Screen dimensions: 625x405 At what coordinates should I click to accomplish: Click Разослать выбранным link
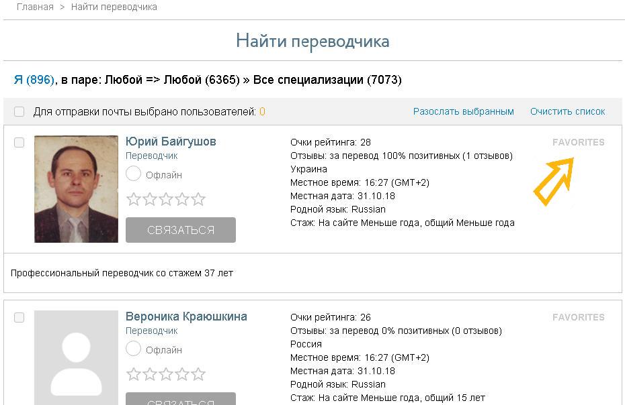463,112
